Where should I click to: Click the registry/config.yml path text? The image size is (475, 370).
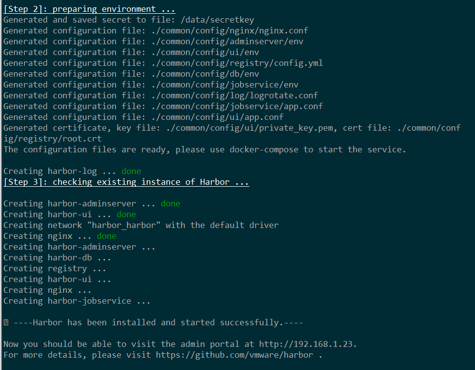[237, 63]
